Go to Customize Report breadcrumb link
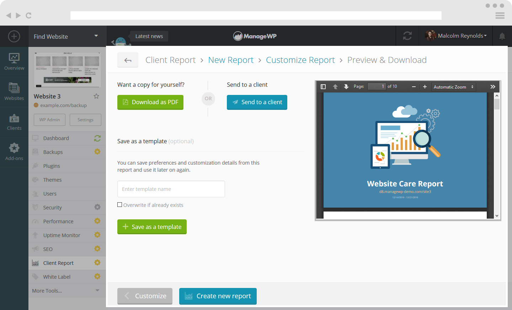The width and height of the screenshot is (512, 310). click(300, 60)
